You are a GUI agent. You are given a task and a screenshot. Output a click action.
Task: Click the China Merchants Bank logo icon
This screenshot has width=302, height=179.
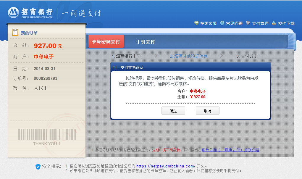[x=13, y=12]
